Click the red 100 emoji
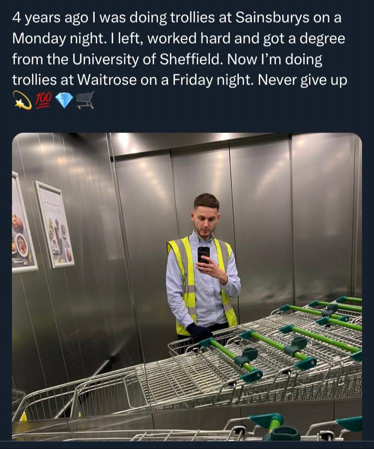This screenshot has width=374, height=449. [x=43, y=100]
